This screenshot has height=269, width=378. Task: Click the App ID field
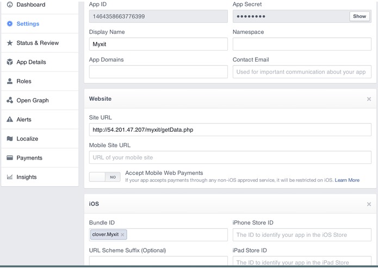point(158,16)
